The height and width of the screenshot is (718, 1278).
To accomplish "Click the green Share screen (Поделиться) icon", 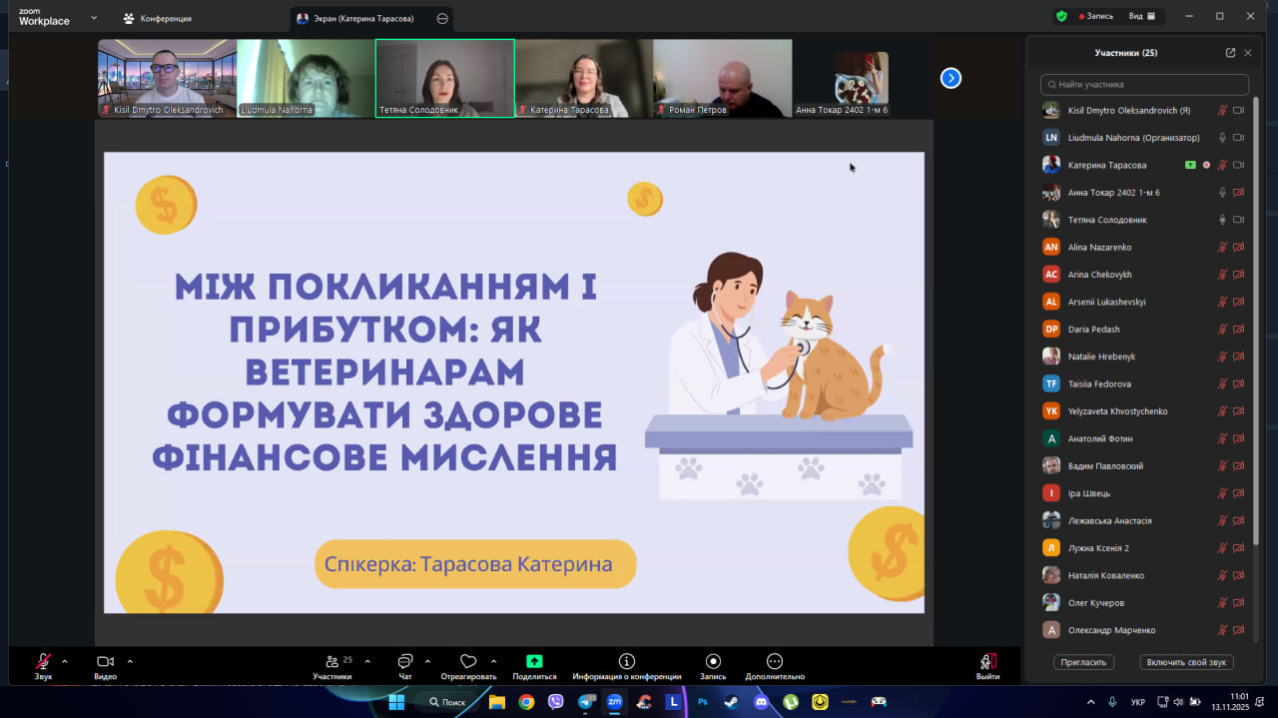I will pyautogui.click(x=534, y=662).
